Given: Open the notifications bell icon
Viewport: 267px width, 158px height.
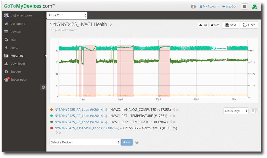Looking at the screenshot, I should click(193, 6).
